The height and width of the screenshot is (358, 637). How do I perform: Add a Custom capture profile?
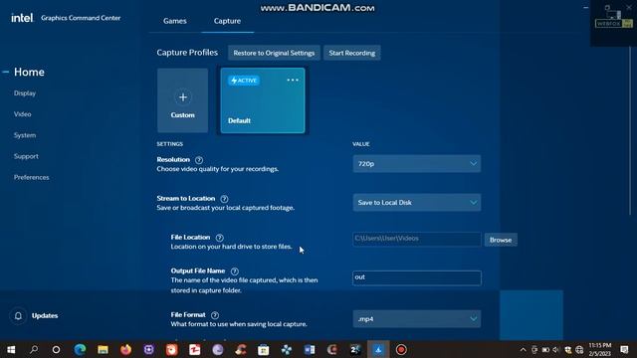point(183,100)
